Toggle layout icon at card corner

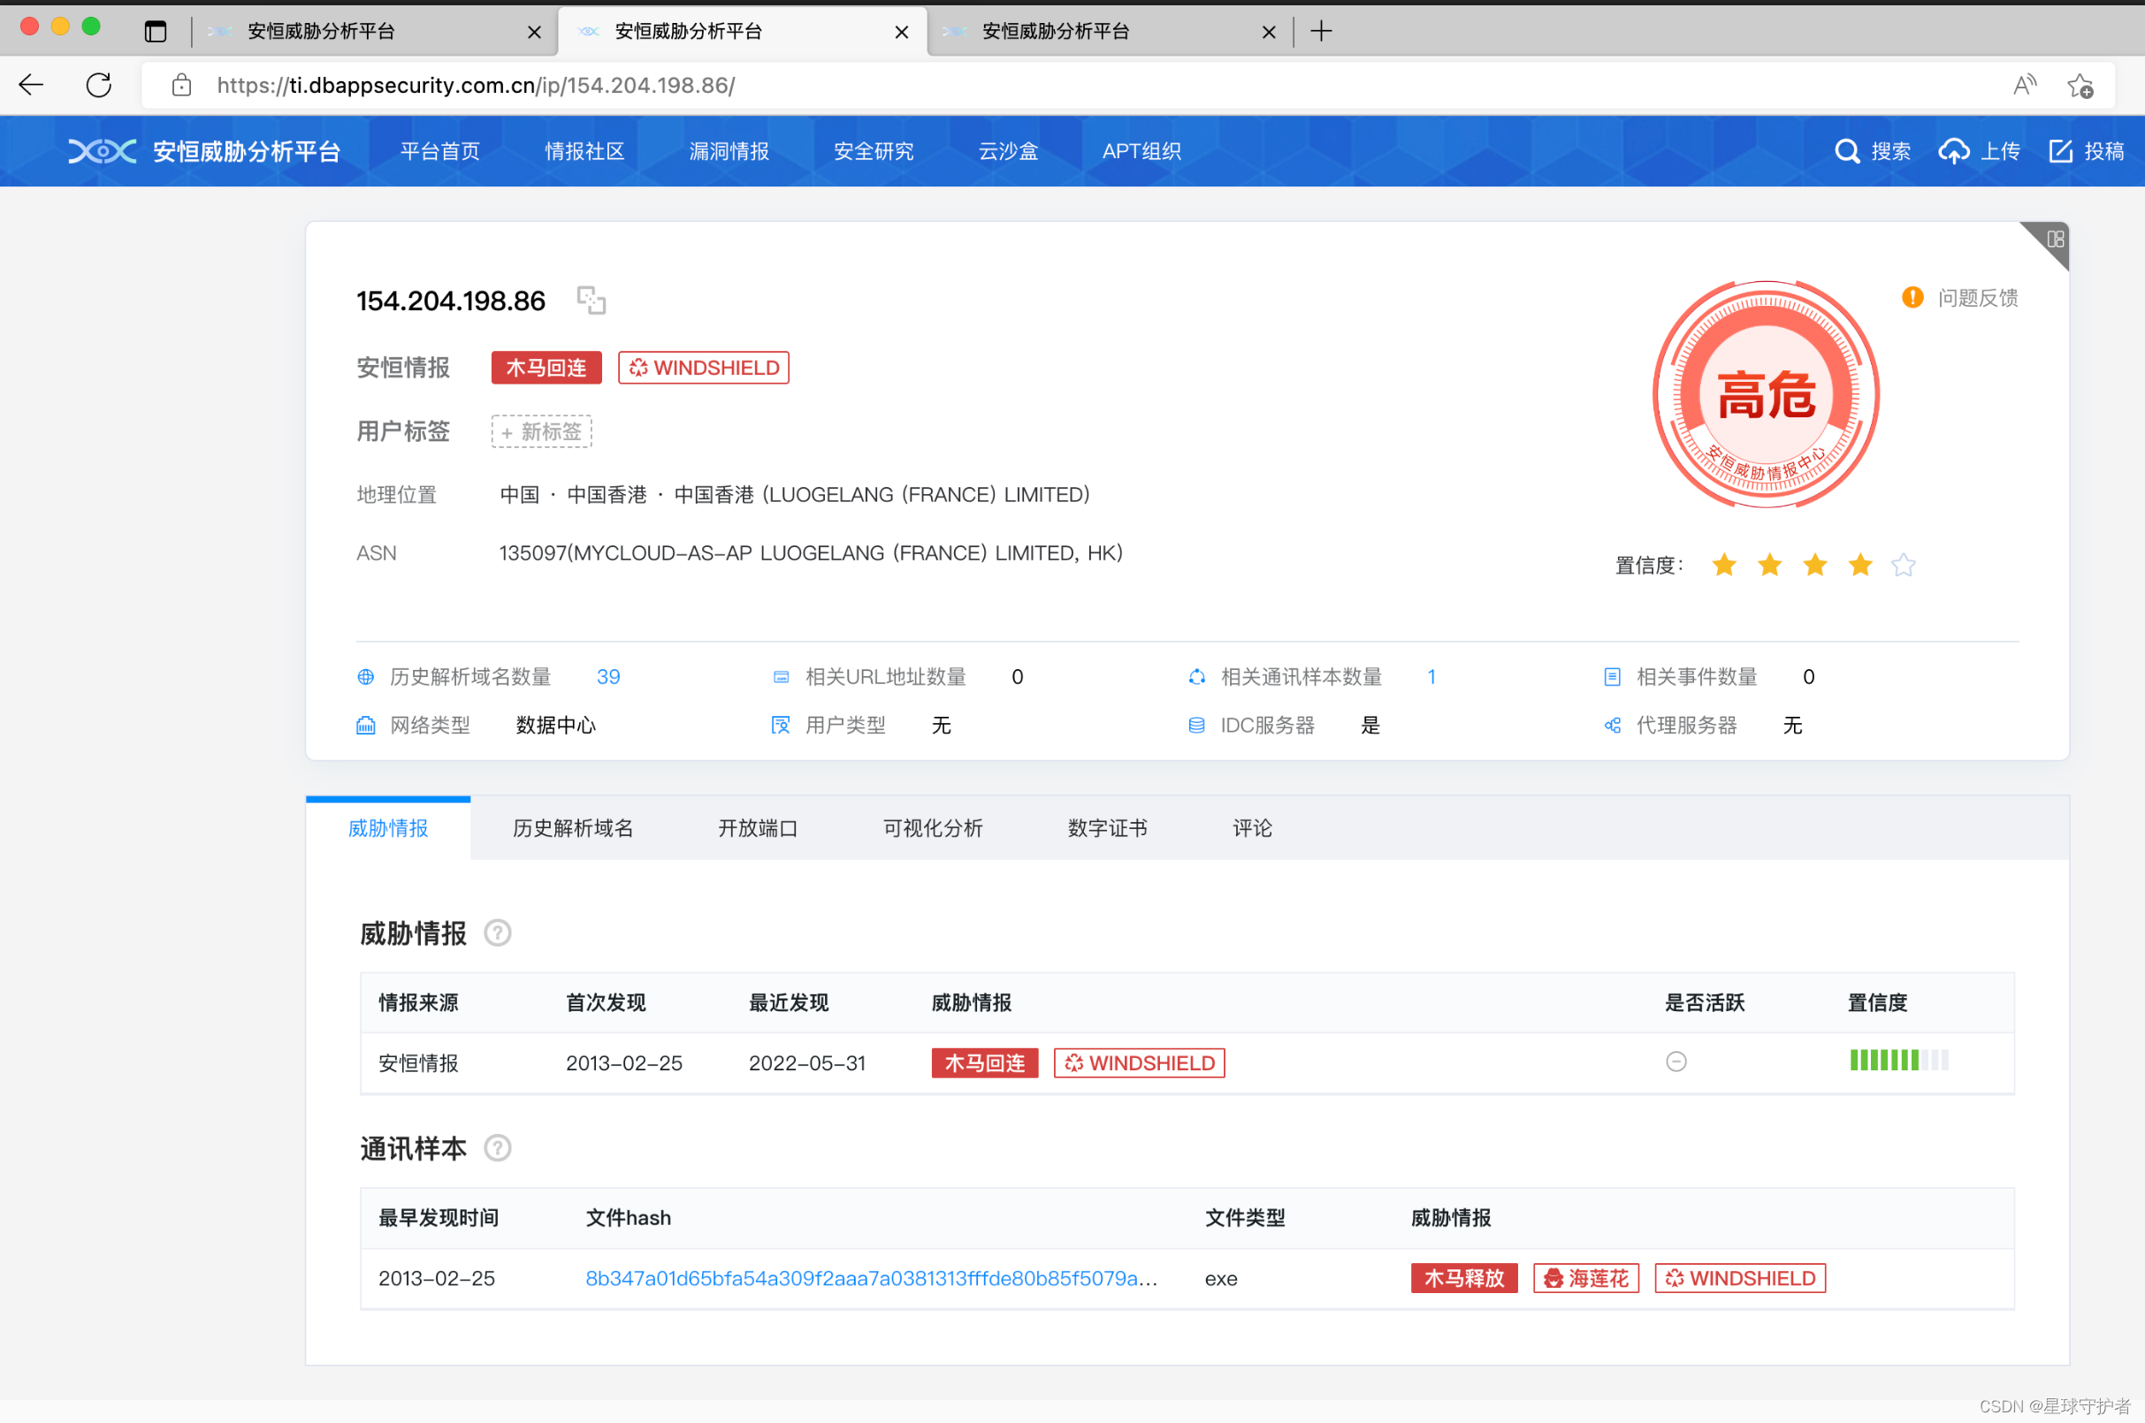click(2054, 239)
